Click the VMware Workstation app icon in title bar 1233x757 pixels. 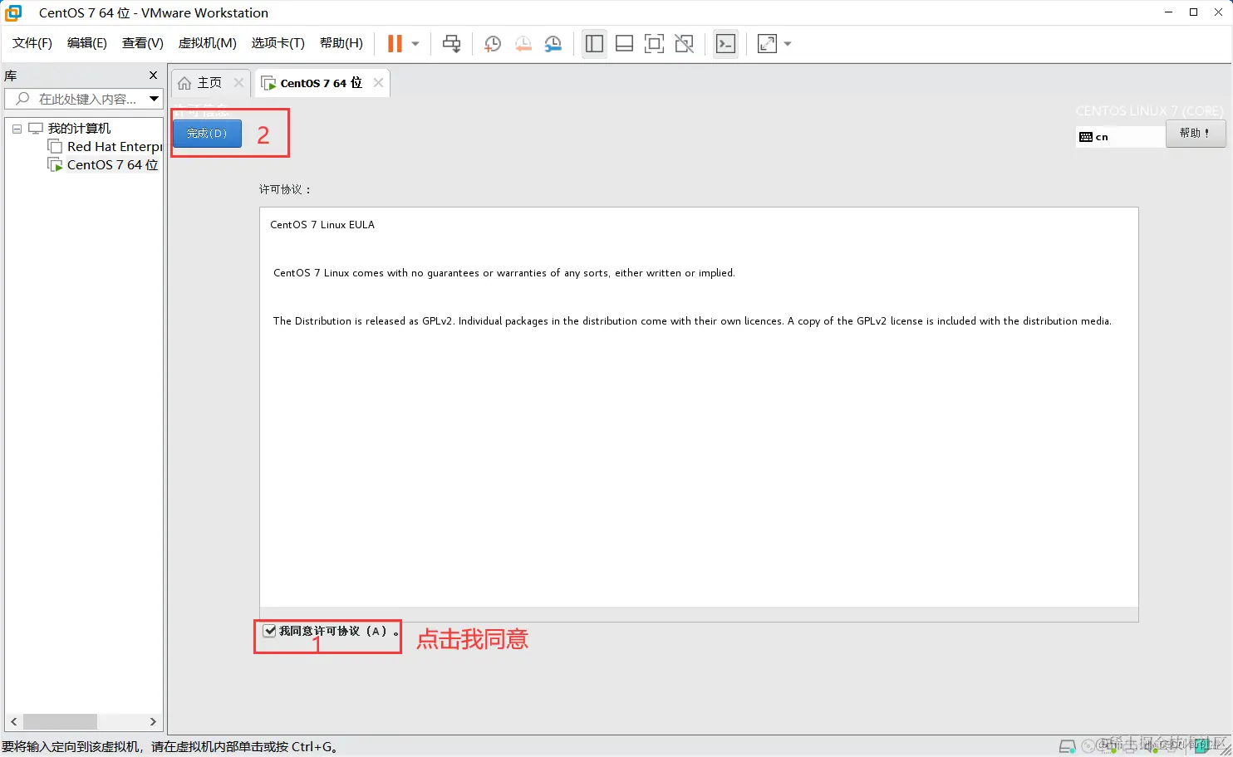click(14, 12)
